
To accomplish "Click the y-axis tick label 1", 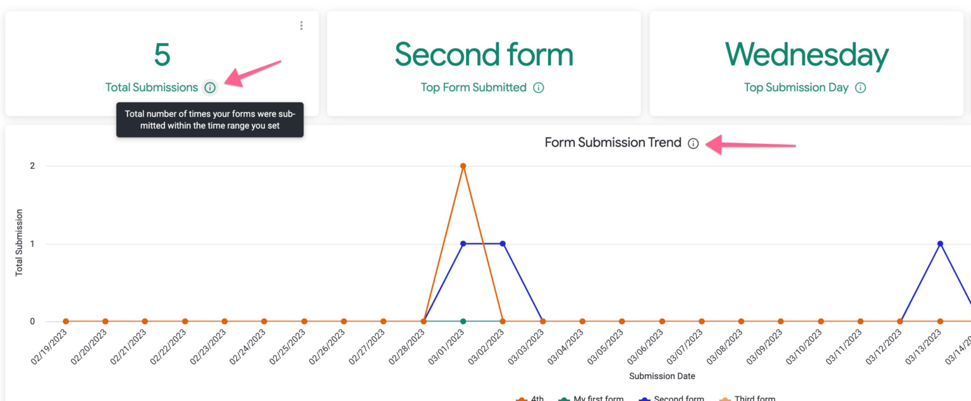I will point(32,244).
